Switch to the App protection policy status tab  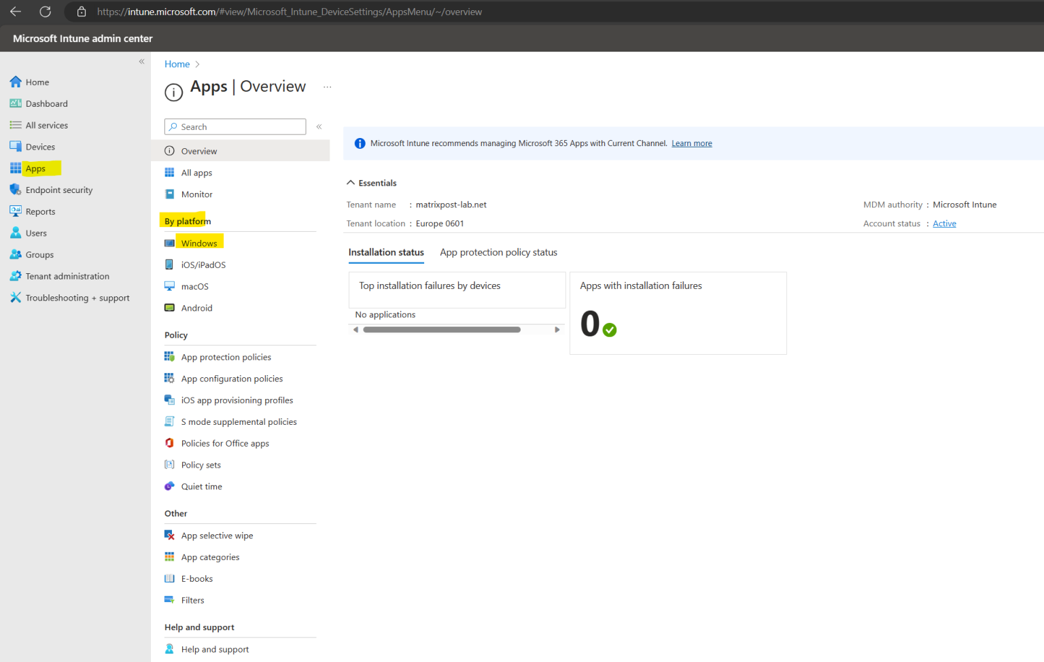[498, 252]
